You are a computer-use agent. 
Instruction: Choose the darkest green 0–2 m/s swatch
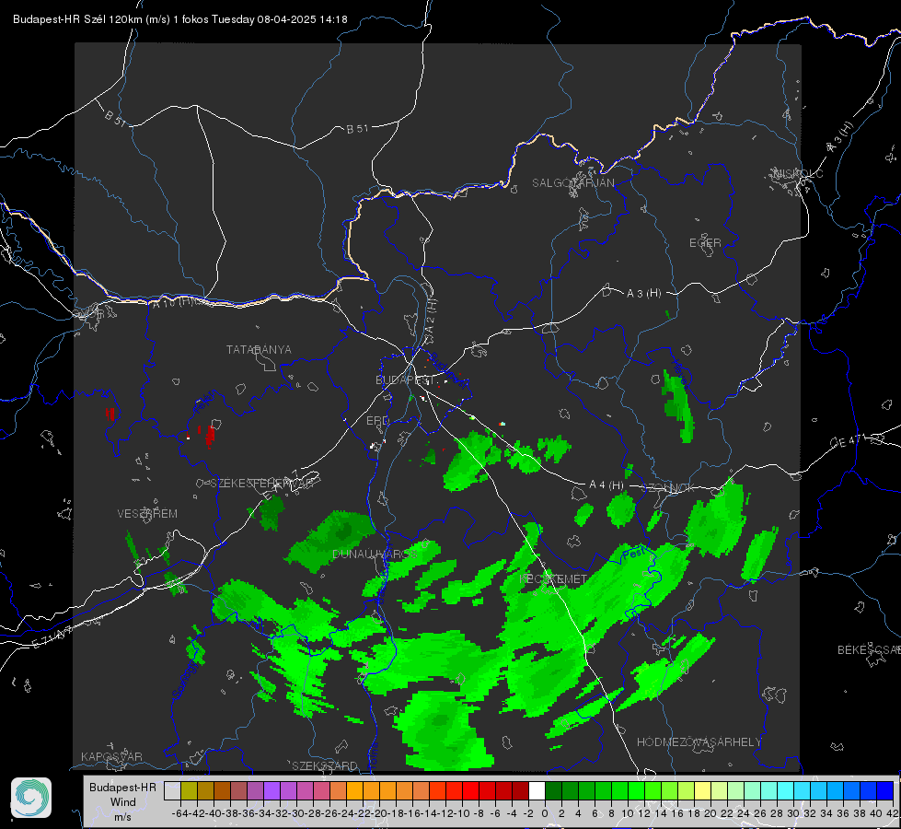tap(553, 790)
